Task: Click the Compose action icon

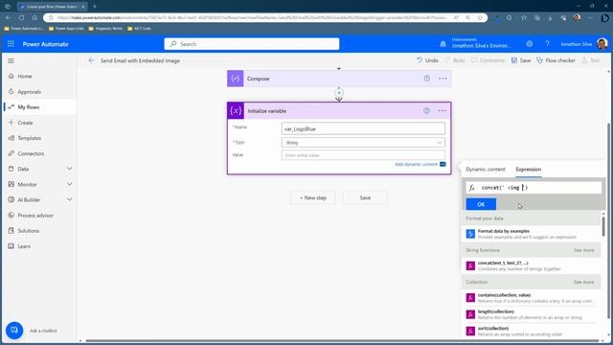Action: [236, 79]
